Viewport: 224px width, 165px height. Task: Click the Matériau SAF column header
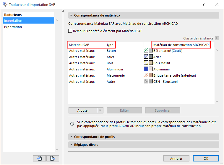(x=87, y=45)
